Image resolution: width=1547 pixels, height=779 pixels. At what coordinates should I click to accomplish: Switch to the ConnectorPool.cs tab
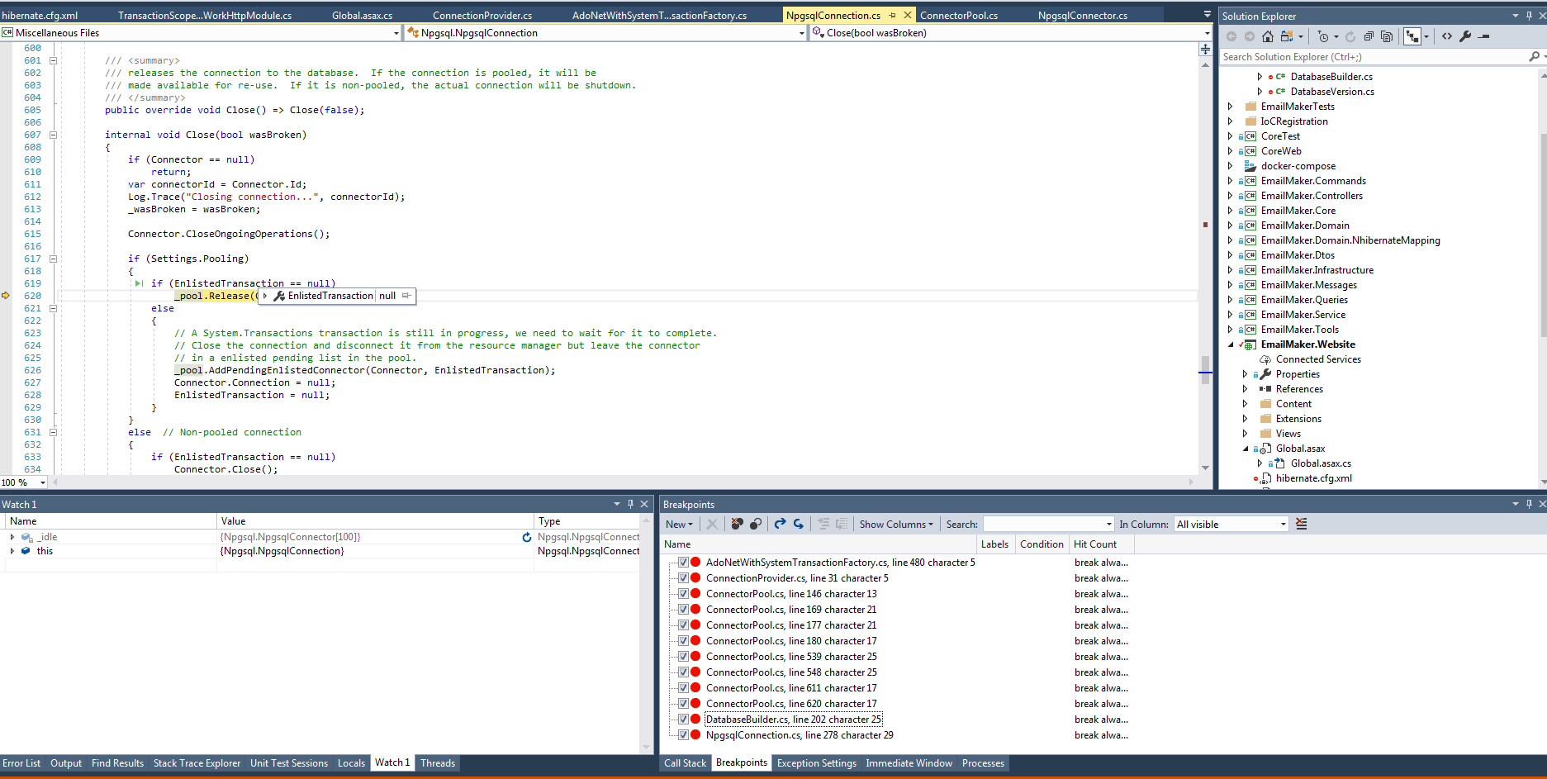coord(958,15)
